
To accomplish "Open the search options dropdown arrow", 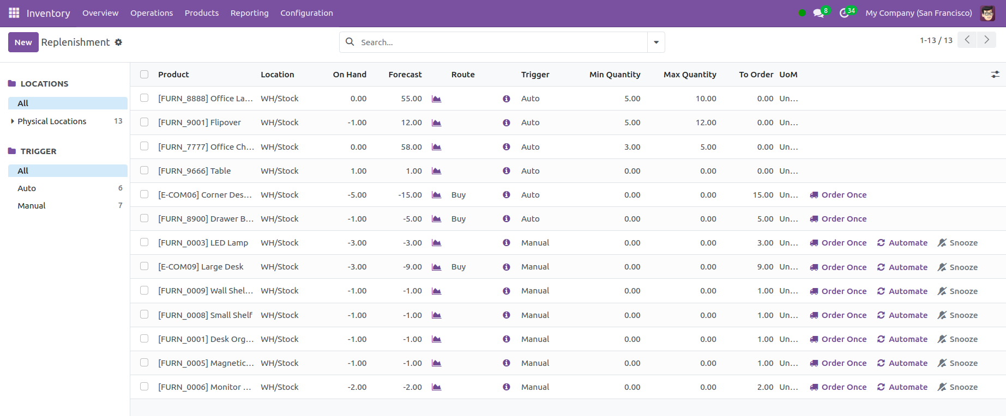I will click(x=656, y=42).
